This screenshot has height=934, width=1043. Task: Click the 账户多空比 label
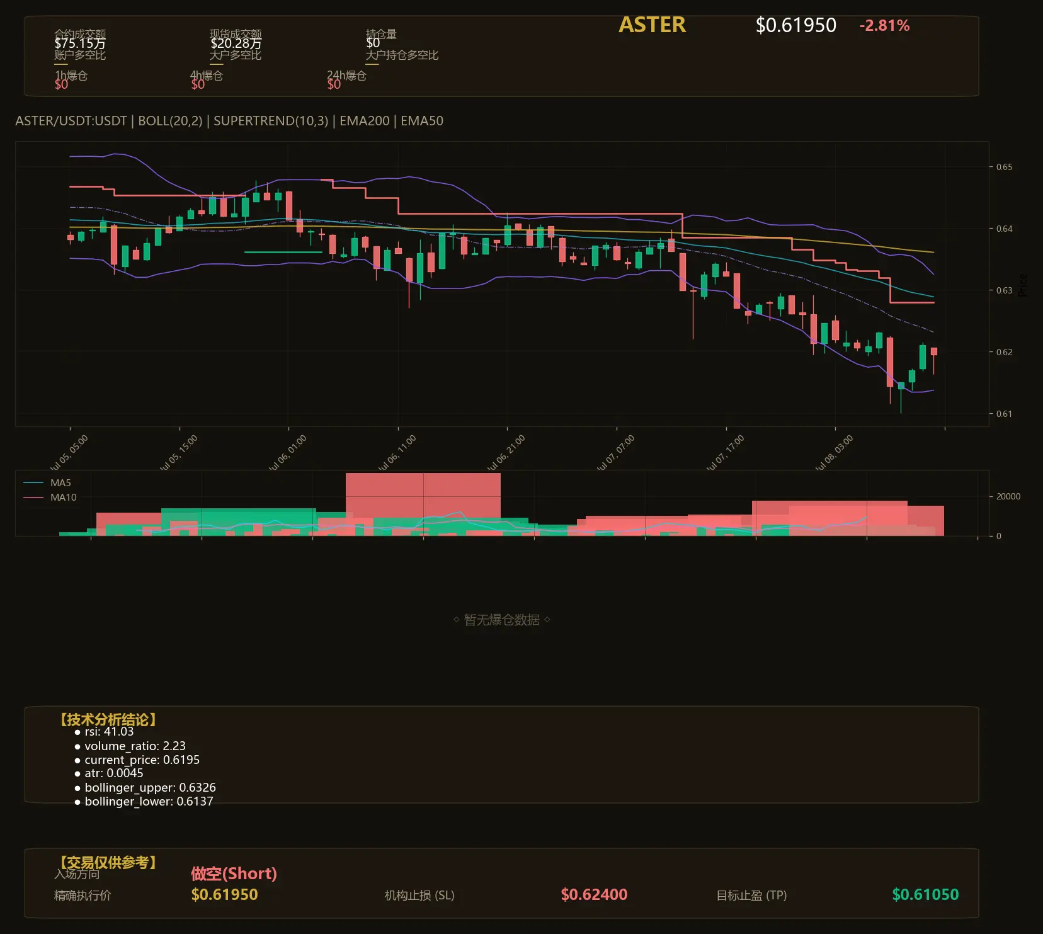tap(80, 55)
